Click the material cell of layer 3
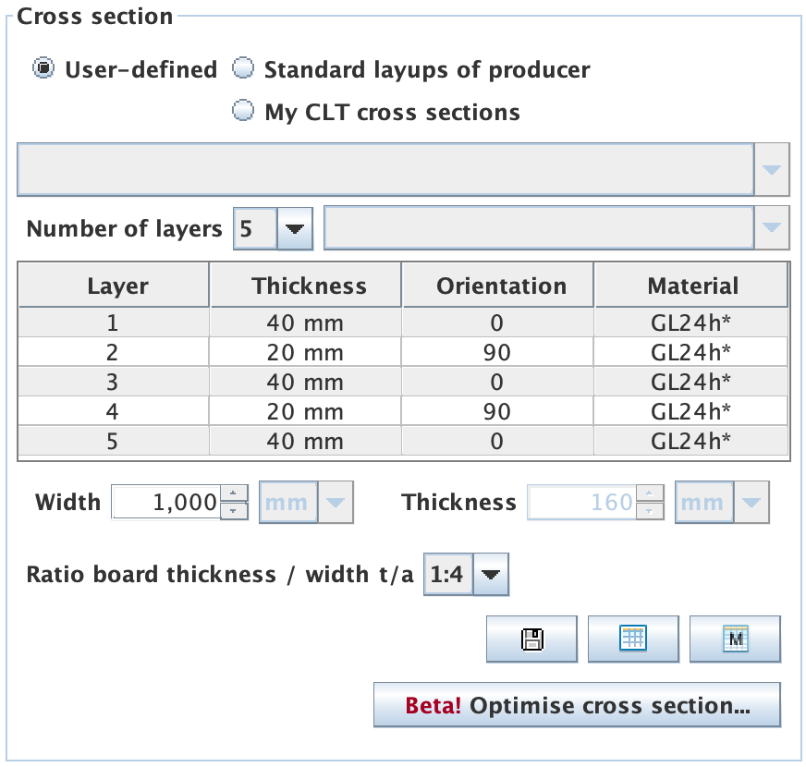The image size is (806, 767). tap(691, 382)
